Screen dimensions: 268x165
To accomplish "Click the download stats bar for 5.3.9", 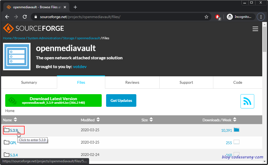I will [x=237, y=130].
